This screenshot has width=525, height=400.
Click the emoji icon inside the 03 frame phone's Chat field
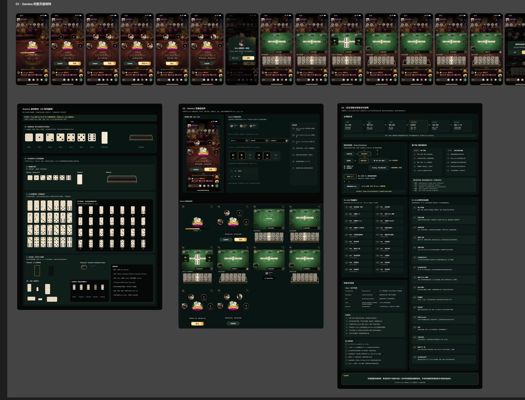(x=200, y=186)
